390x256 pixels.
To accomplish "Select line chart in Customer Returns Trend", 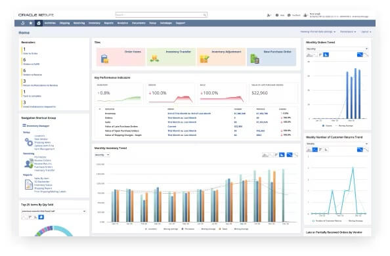I will point(315,150).
